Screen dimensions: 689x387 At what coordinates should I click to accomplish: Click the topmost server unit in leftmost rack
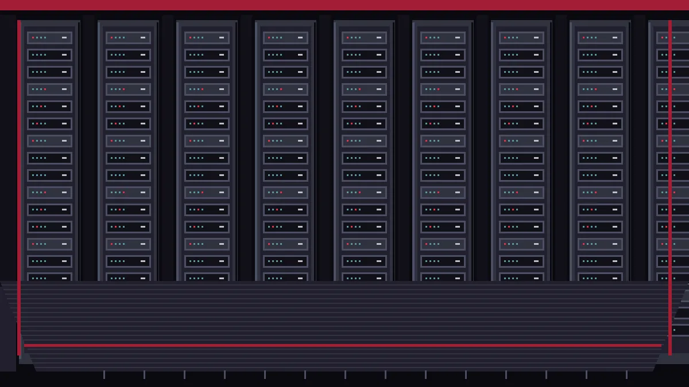pos(49,38)
